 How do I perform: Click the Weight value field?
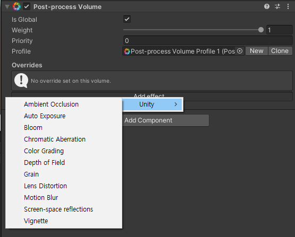[280, 30]
